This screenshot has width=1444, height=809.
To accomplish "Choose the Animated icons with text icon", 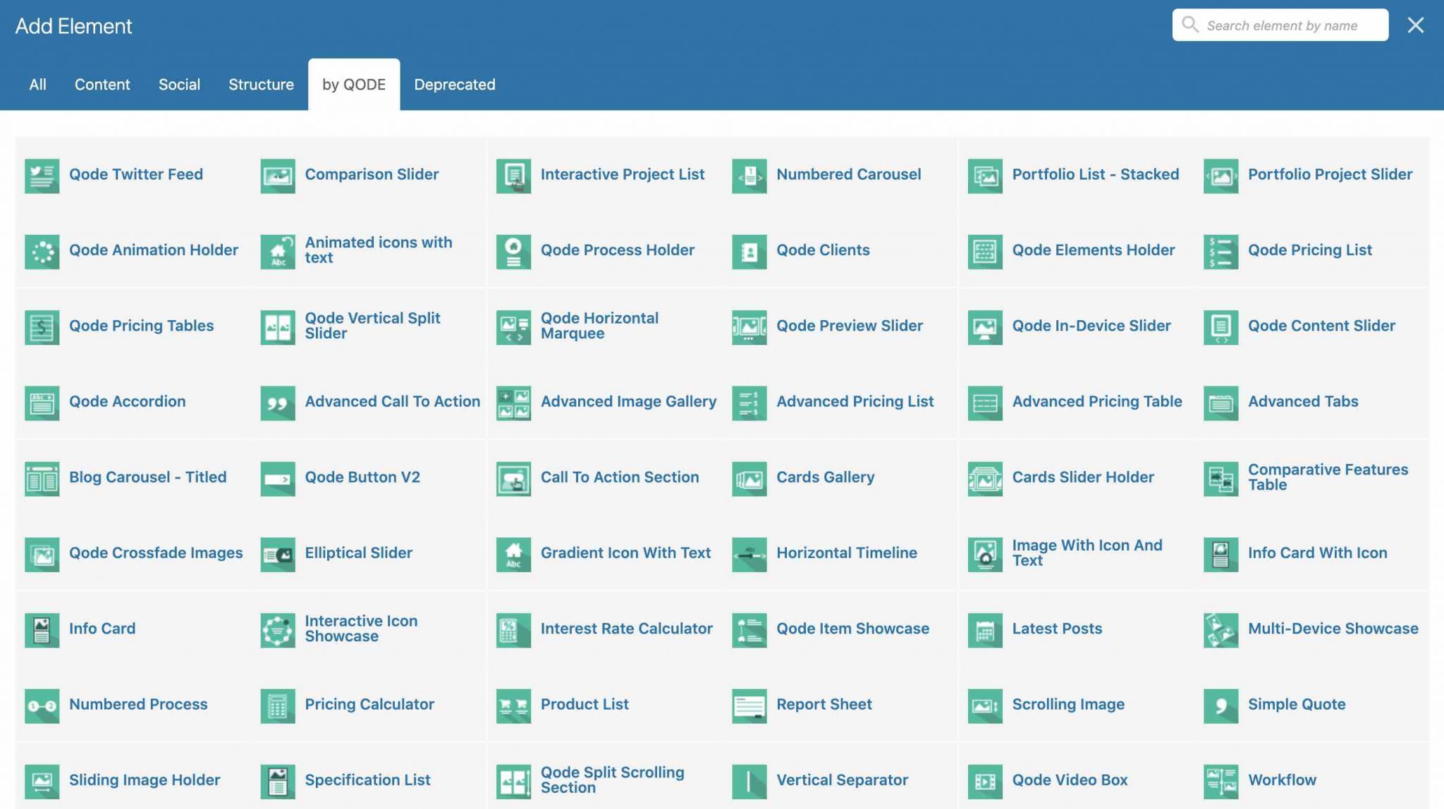I will 278,252.
